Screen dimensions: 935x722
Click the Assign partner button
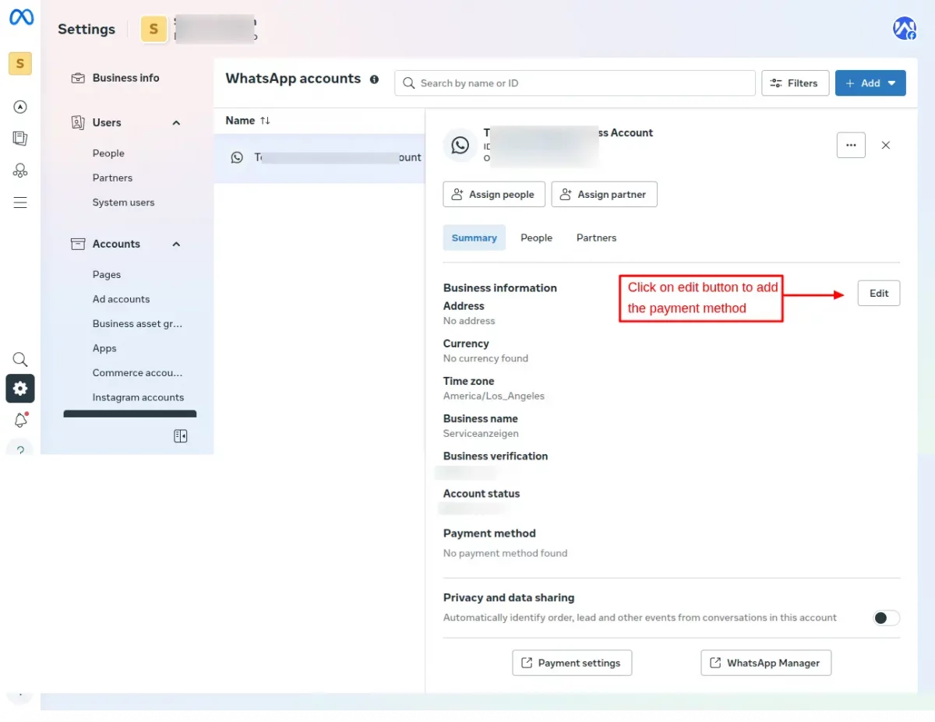tap(604, 194)
